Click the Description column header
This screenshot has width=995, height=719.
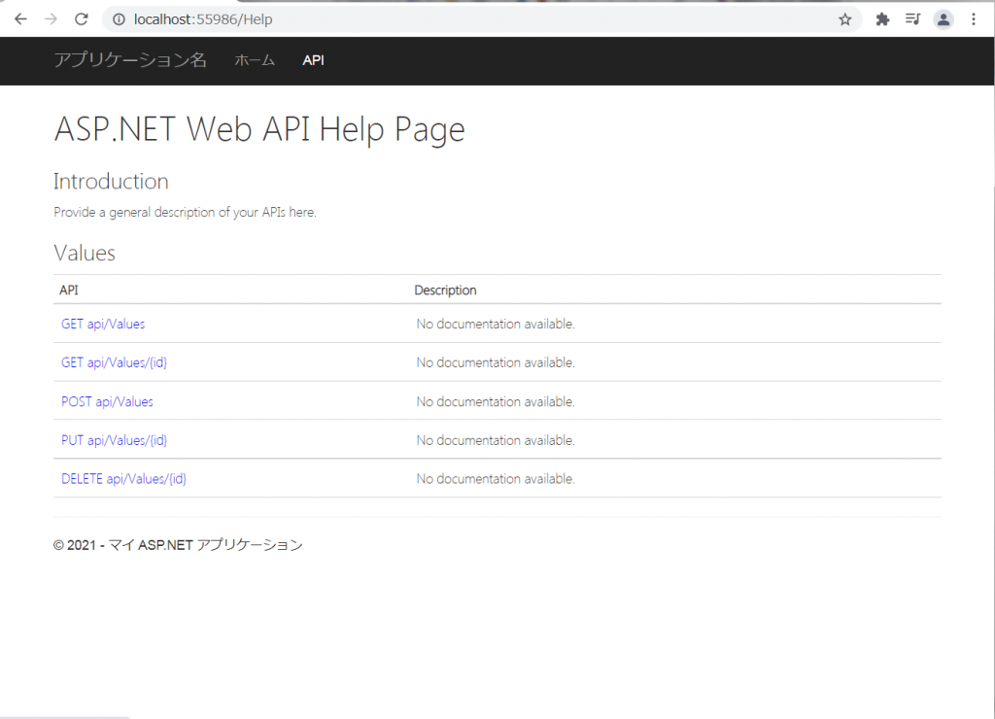pos(445,290)
